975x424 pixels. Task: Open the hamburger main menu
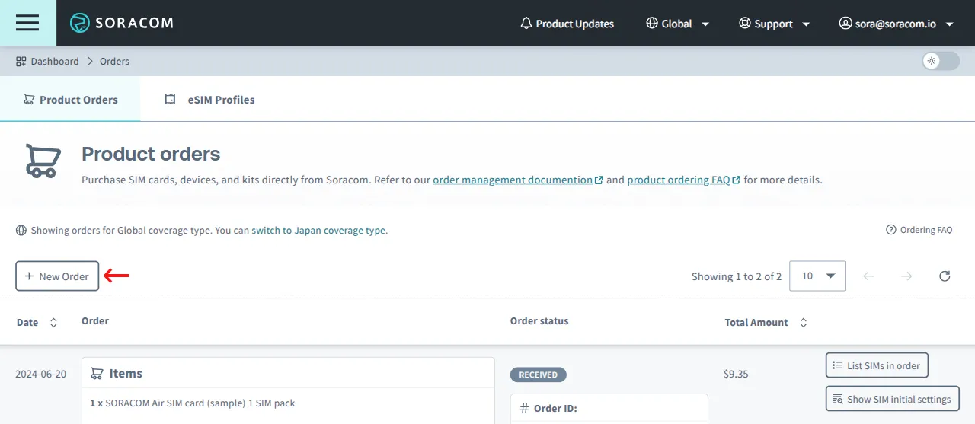tap(27, 23)
